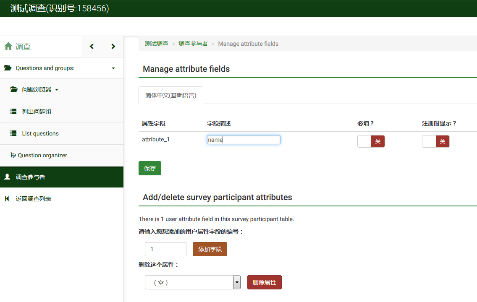The width and height of the screenshot is (477, 302).
Task: Click the right chevron sidebar arrow
Action: (x=113, y=47)
